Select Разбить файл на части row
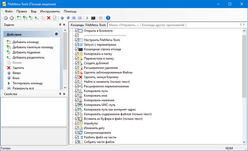This screenshot has width=248, height=151. pos(100,137)
